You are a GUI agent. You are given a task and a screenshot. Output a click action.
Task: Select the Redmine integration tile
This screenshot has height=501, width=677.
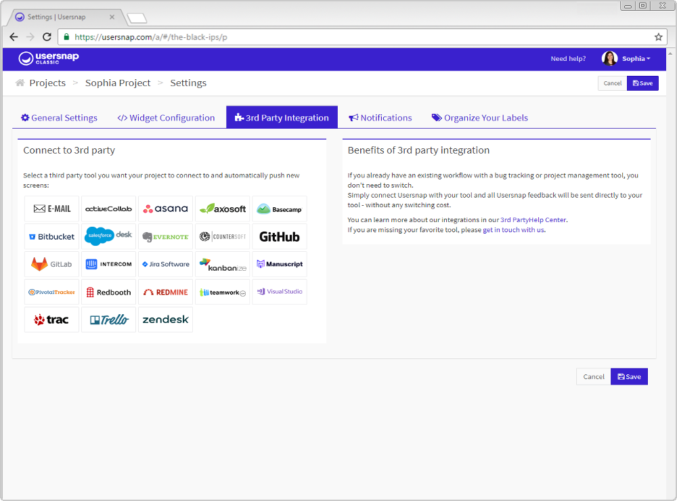pyautogui.click(x=166, y=292)
